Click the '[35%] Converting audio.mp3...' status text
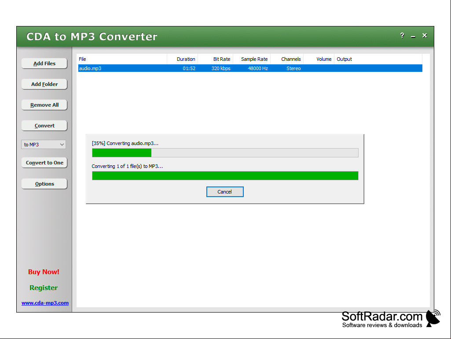The image size is (451, 339). 125,143
